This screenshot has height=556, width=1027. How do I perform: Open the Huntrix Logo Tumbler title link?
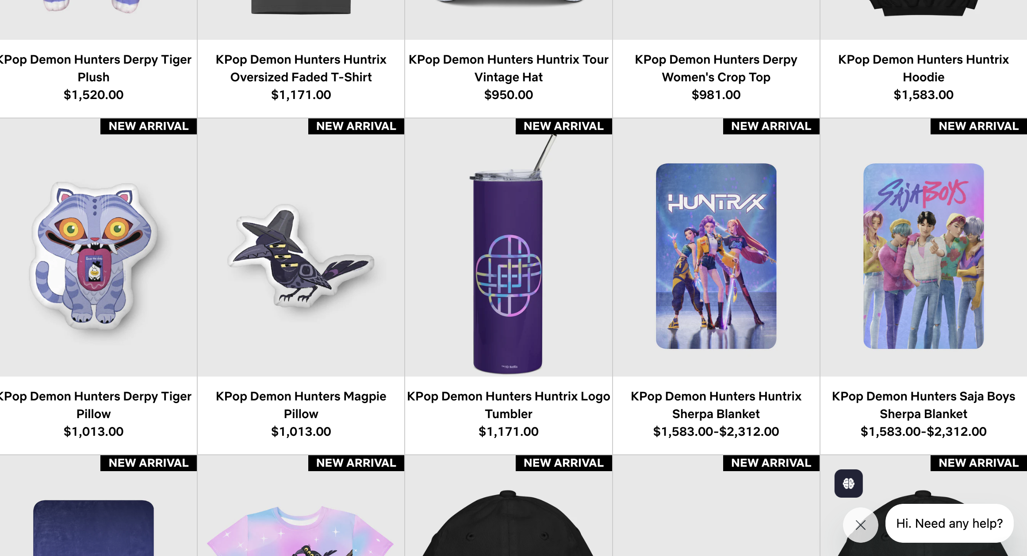tap(508, 405)
